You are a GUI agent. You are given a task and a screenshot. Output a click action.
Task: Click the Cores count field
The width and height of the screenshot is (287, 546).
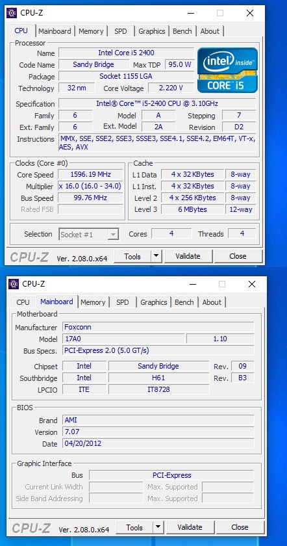[171, 233]
